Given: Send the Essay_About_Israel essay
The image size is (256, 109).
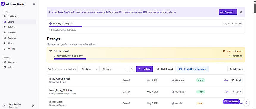Looking at the screenshot, I should (x=236, y=80).
